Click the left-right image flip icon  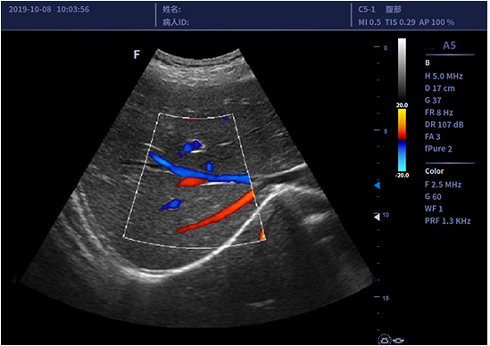398,341
